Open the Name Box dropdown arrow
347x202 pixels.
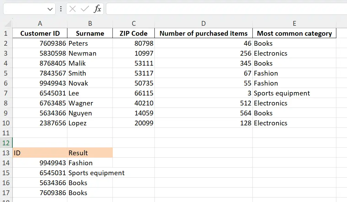pos(50,9)
